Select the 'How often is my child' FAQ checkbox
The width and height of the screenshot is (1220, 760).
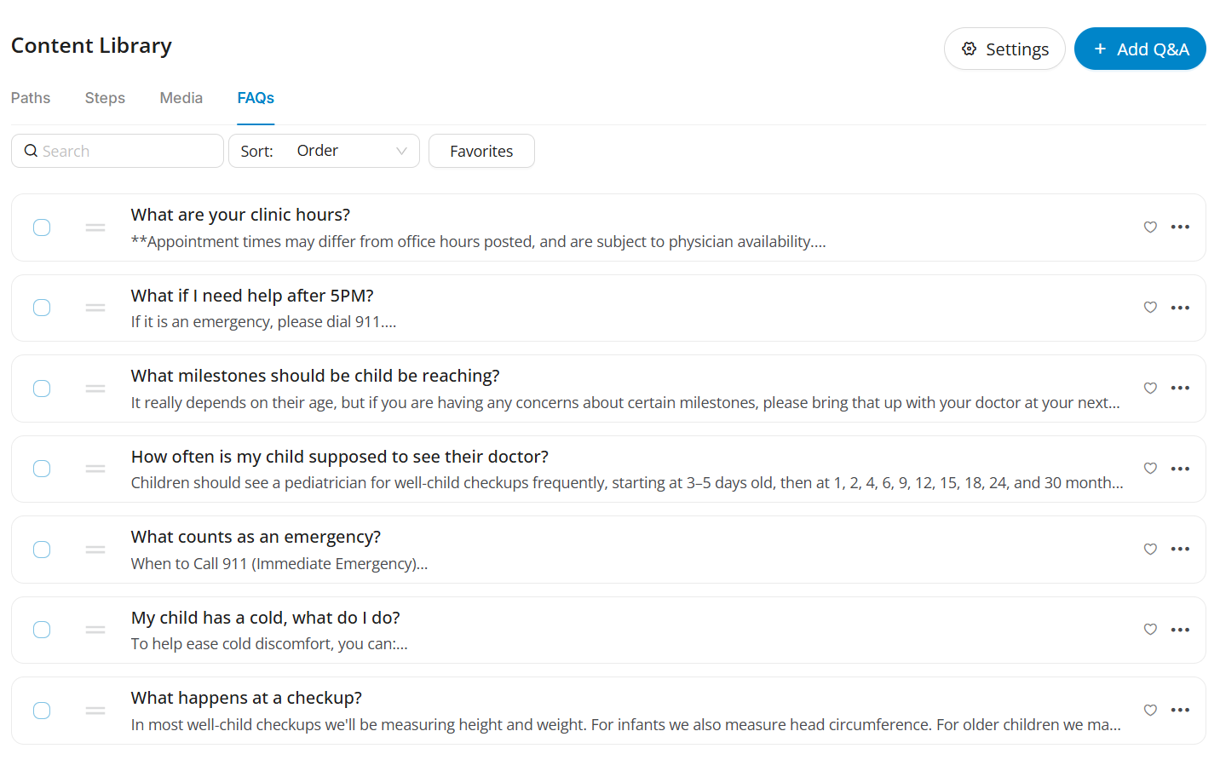pos(42,469)
